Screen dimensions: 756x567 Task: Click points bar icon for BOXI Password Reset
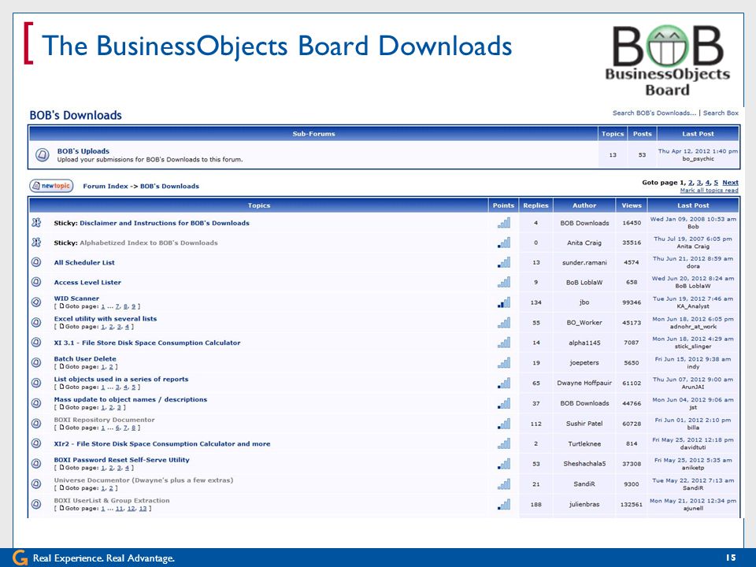point(504,464)
